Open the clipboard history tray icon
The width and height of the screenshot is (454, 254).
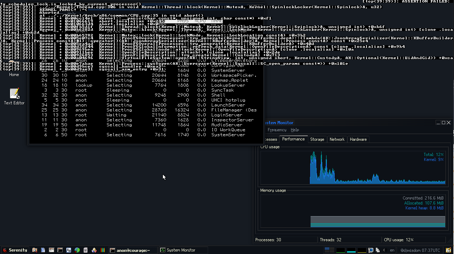pyautogui.click(x=377, y=250)
